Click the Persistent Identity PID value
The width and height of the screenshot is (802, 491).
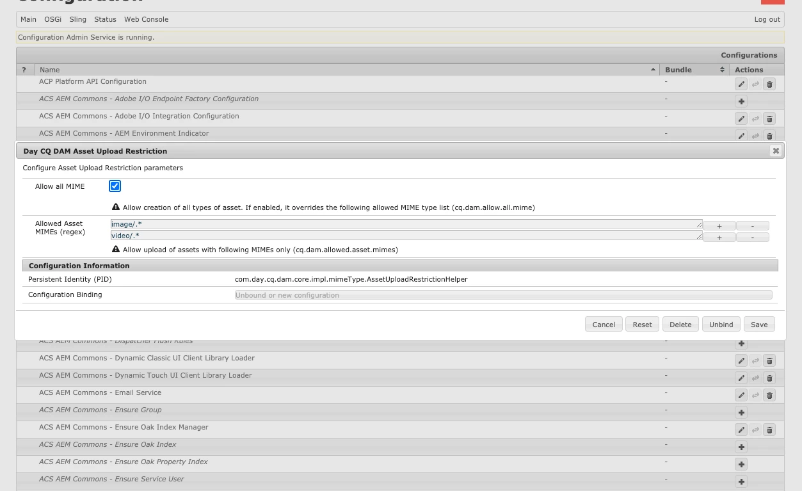351,279
